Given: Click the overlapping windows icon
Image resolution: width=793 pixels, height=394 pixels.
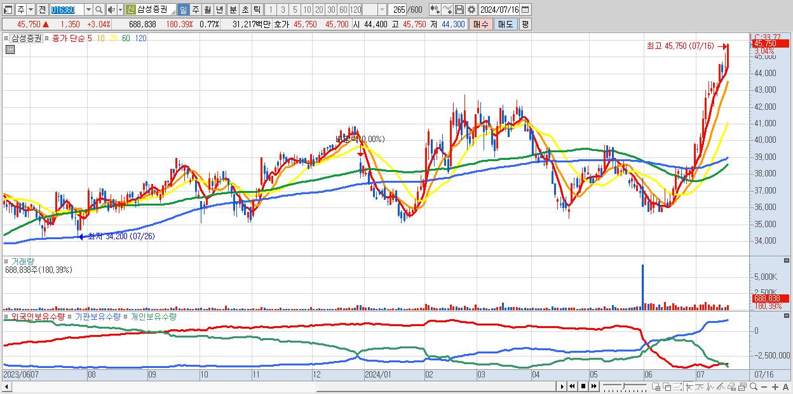Looking at the screenshot, I should [x=667, y=387].
